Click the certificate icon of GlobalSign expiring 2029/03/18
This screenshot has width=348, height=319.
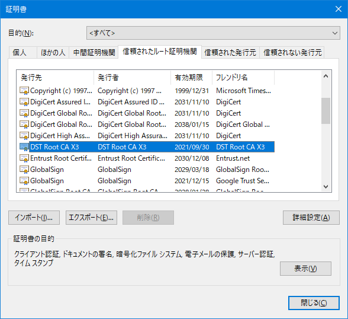[x=24, y=170]
